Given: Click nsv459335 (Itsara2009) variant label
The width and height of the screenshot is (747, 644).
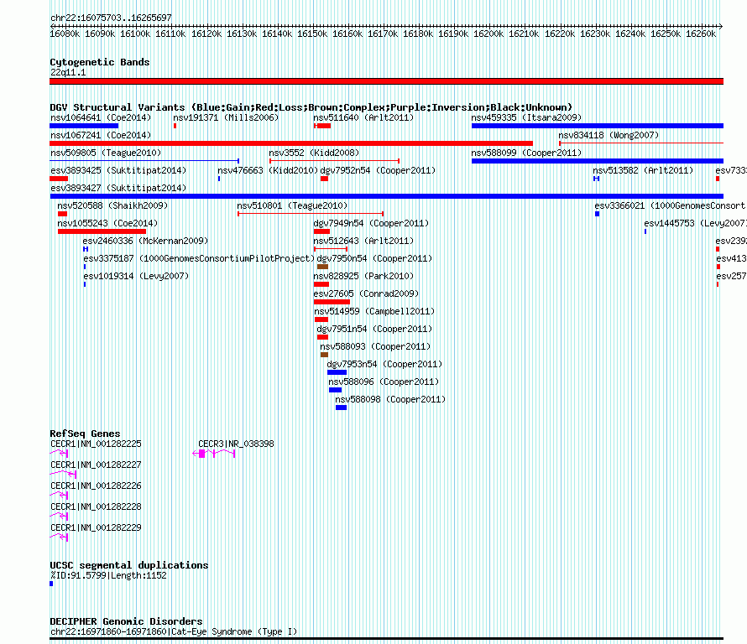Looking at the screenshot, I should [526, 117].
